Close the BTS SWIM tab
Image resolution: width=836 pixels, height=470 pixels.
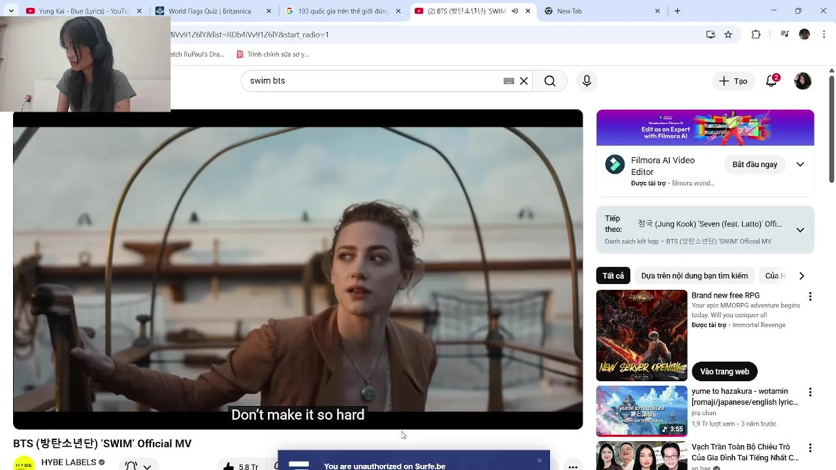[x=528, y=11]
